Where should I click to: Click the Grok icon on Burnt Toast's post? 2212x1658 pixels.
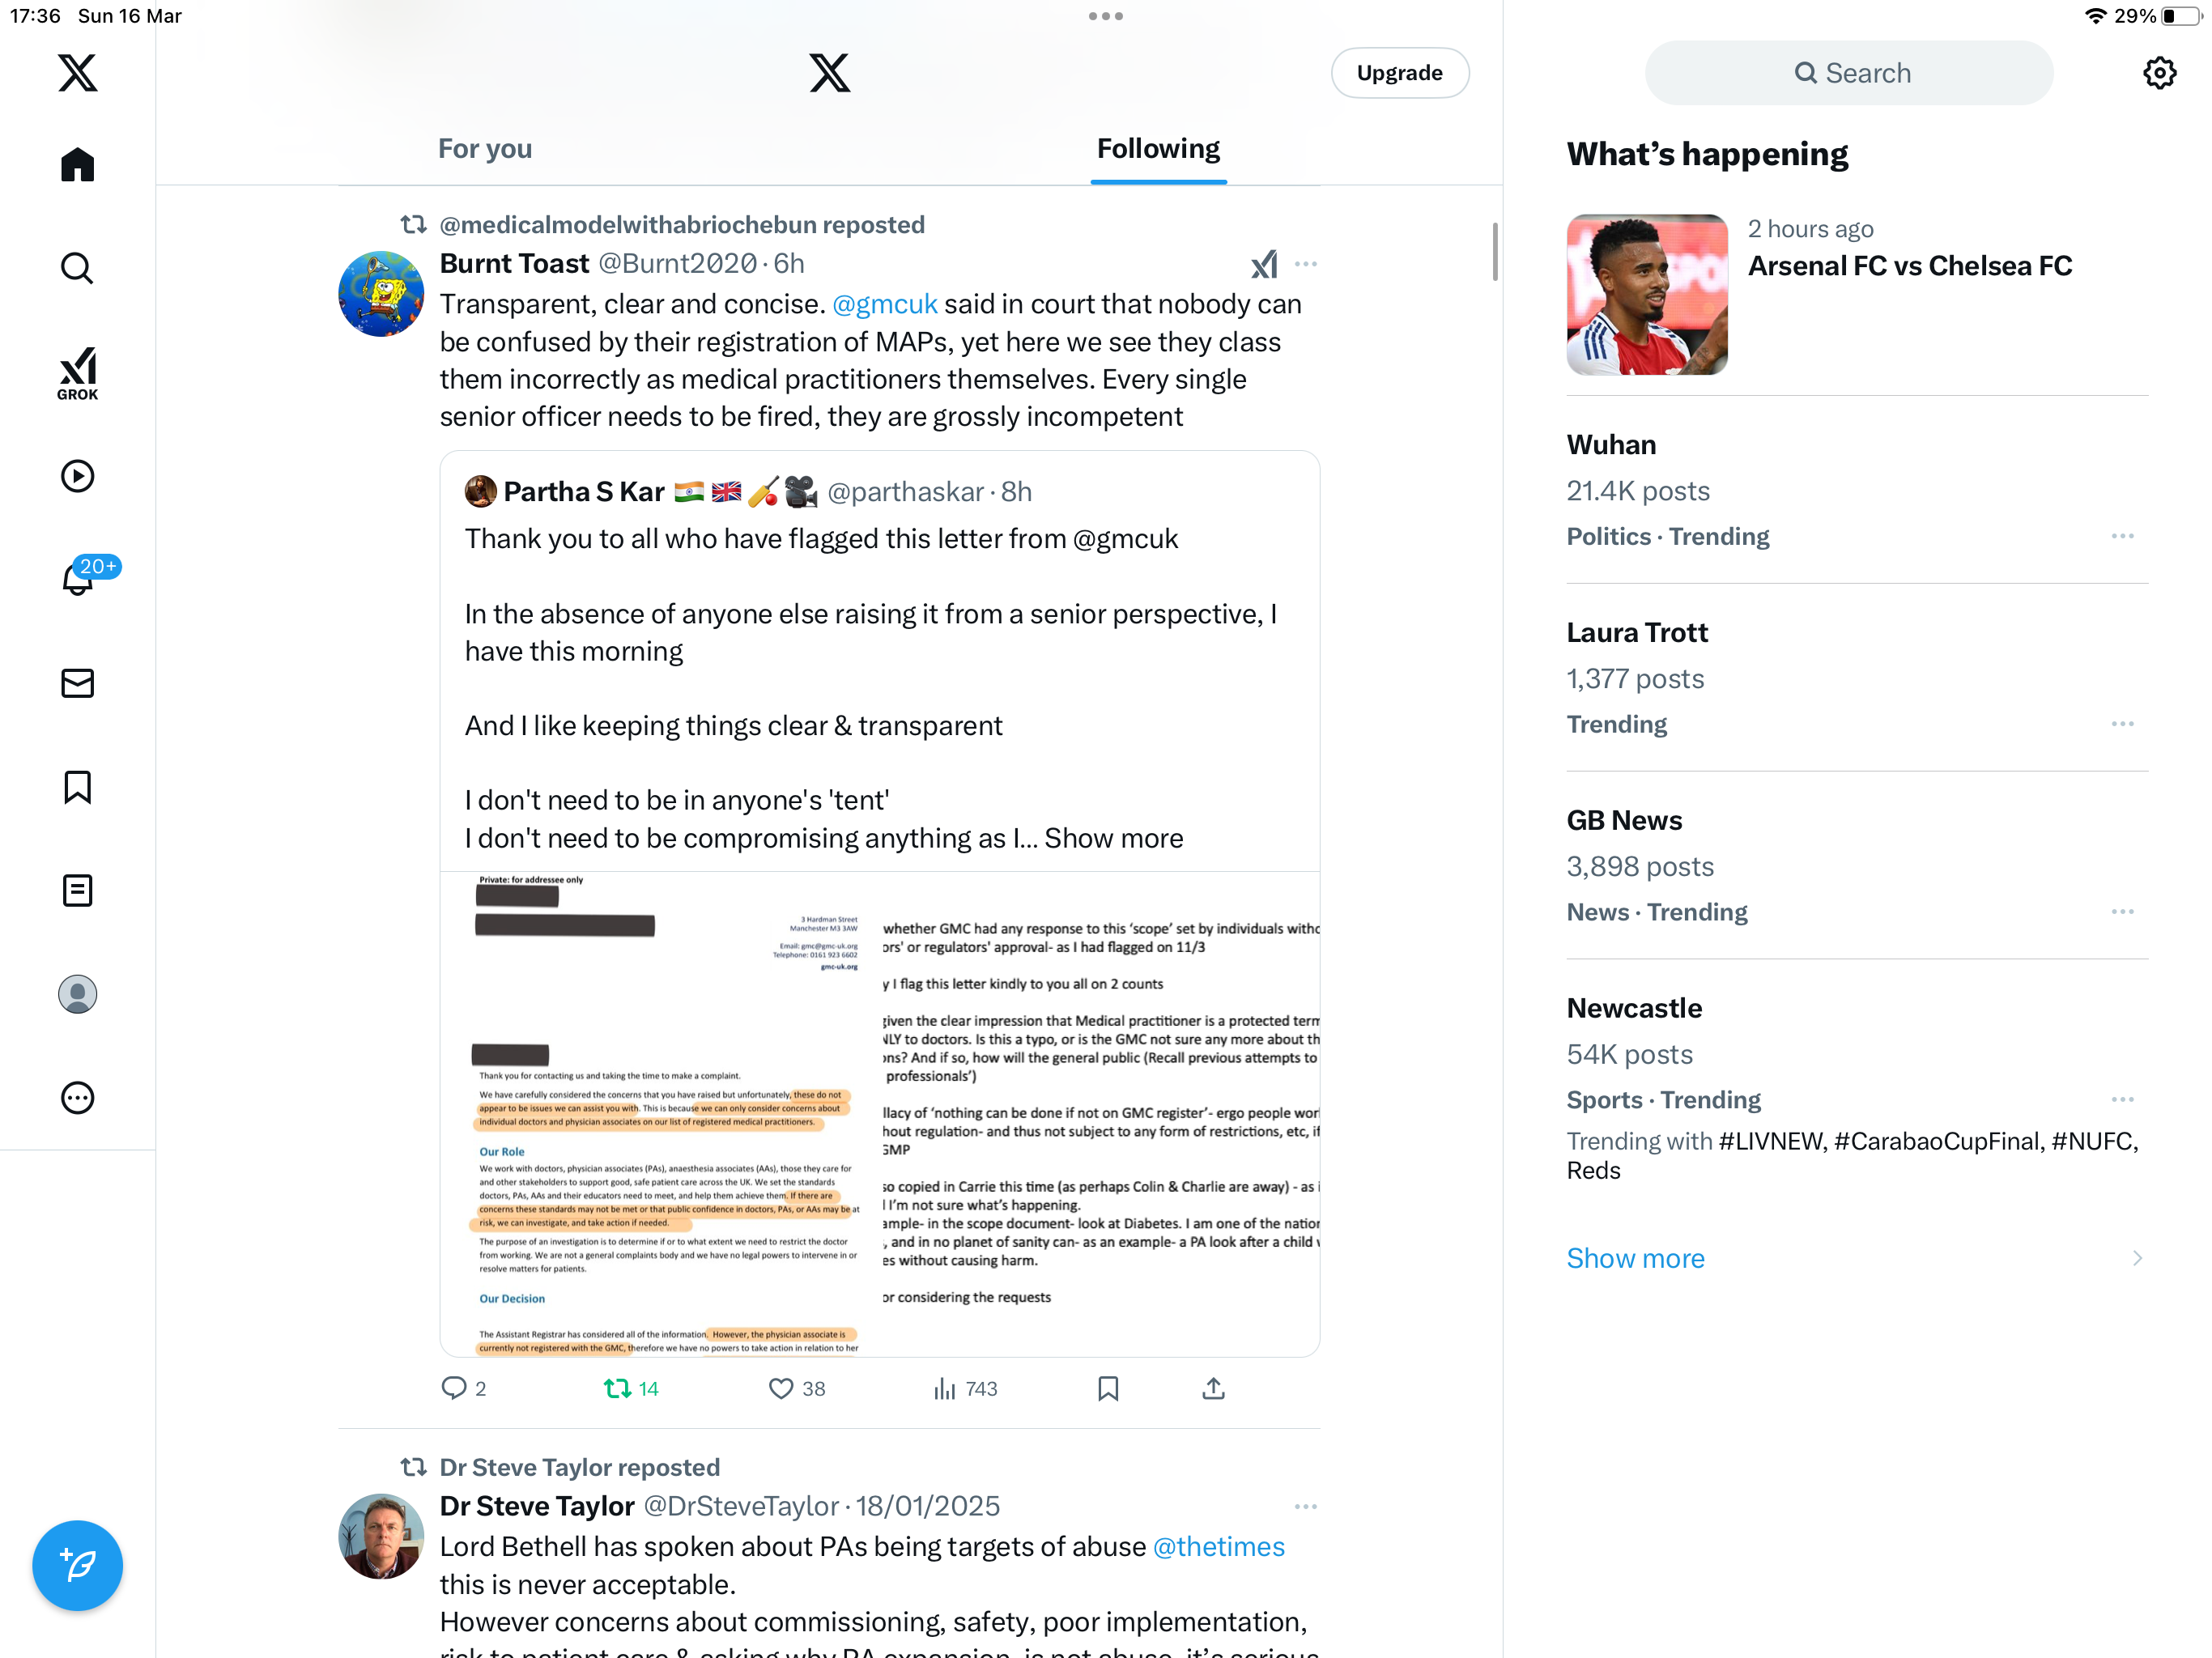tap(1264, 264)
